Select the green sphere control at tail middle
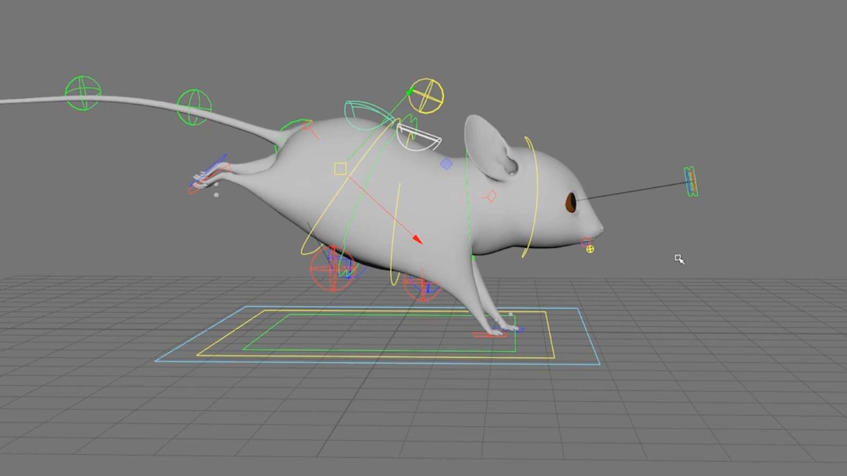Viewport: 847px width, 476px height. pos(194,107)
